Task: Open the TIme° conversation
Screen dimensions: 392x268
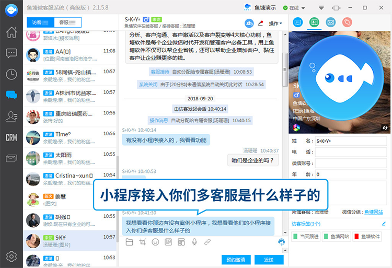Action: click(x=70, y=138)
